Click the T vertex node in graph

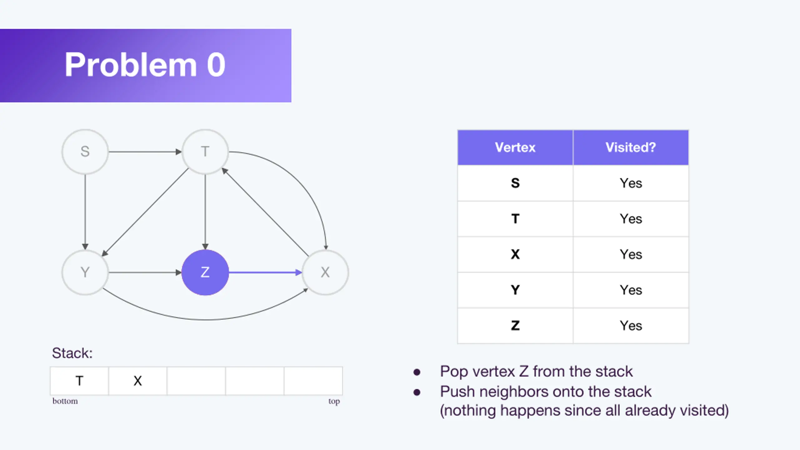[205, 152]
